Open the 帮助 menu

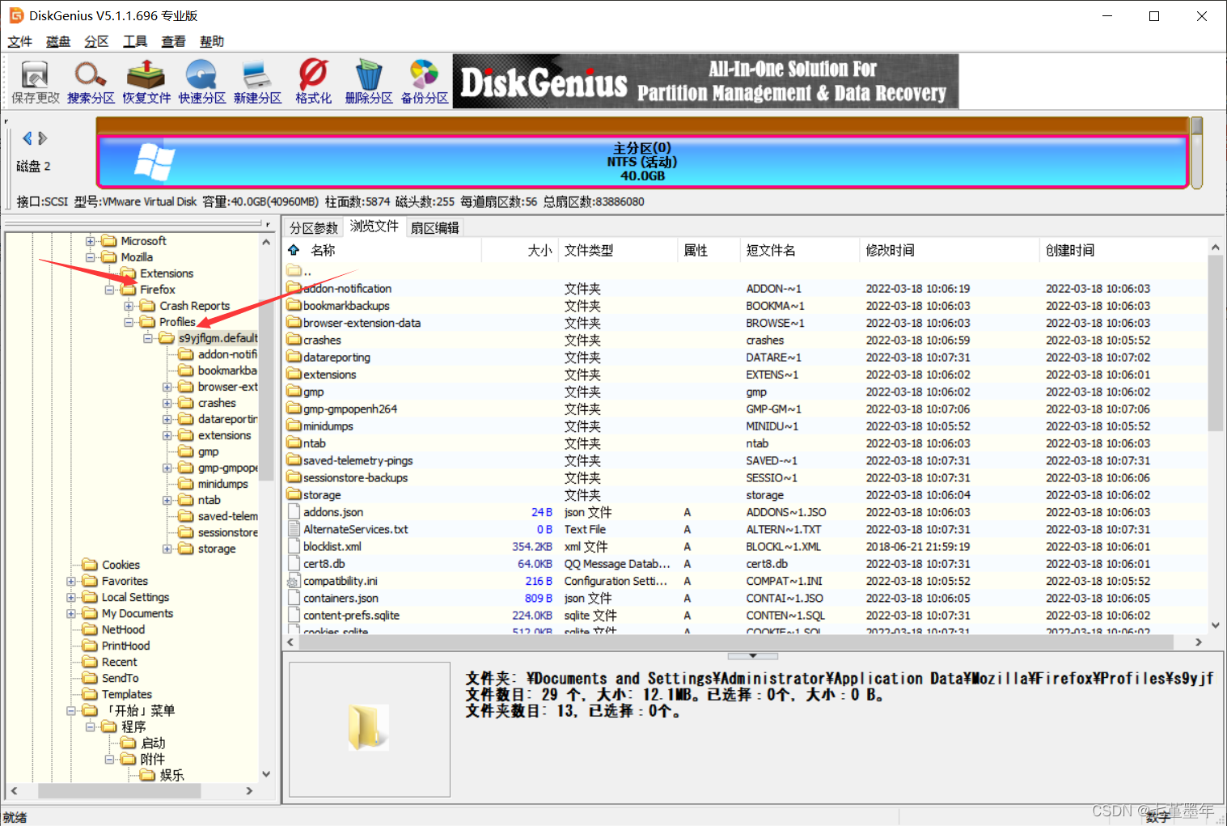click(x=212, y=41)
